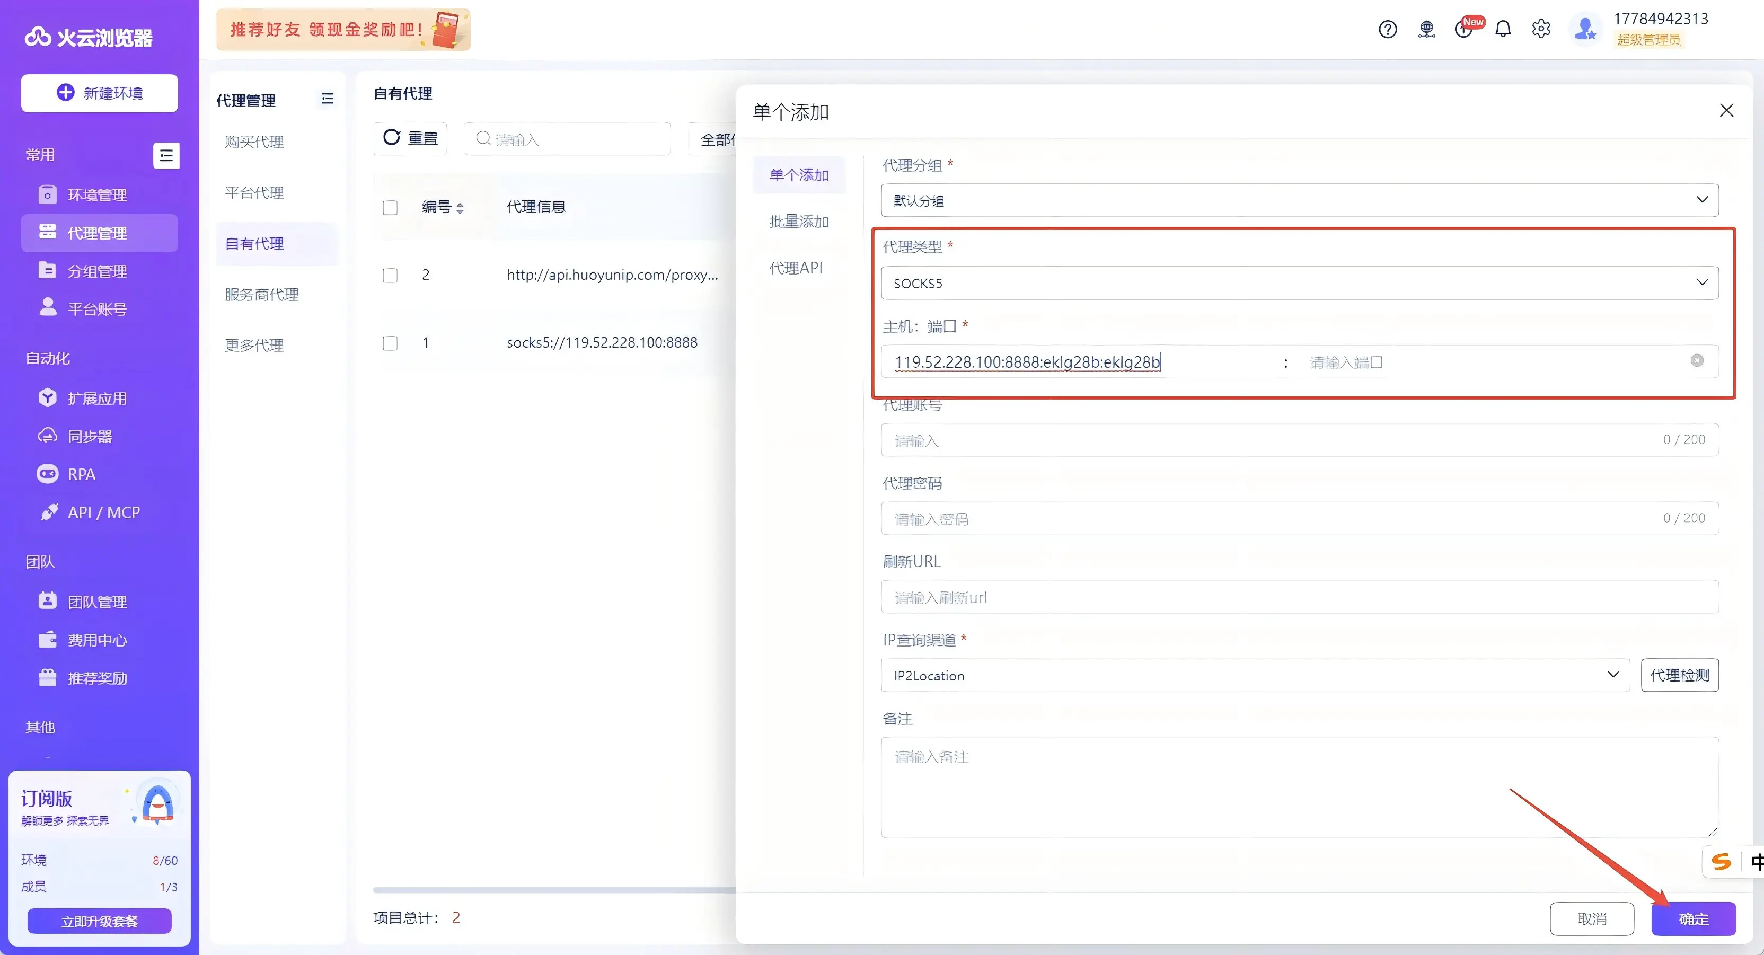This screenshot has height=955, width=1764.
Task: Open the notifications bell icon
Action: pyautogui.click(x=1502, y=30)
